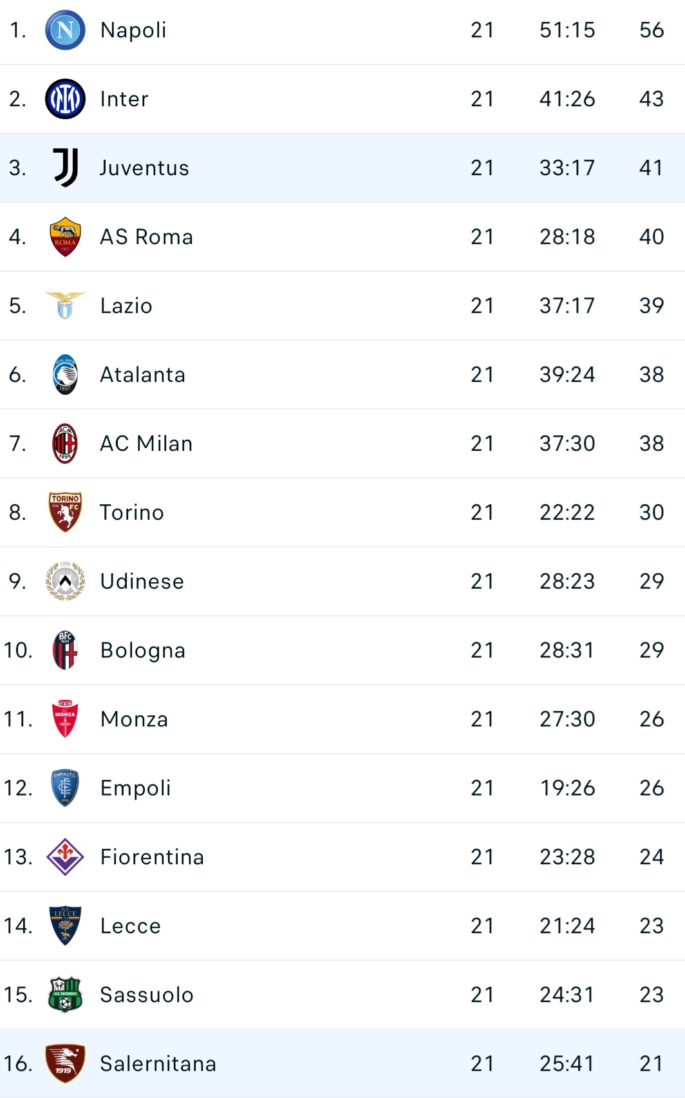The image size is (685, 1098).
Task: Click the Lazio eagle crest
Action: (65, 305)
